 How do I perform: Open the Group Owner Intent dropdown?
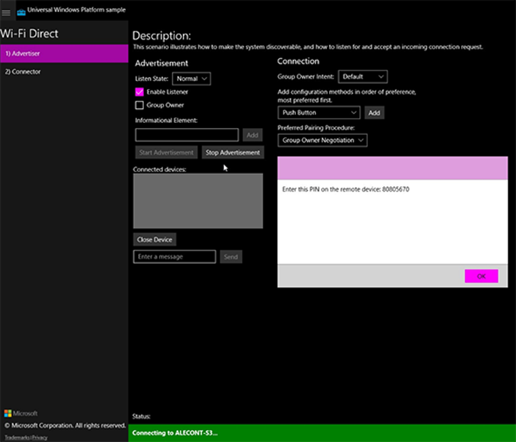[362, 77]
